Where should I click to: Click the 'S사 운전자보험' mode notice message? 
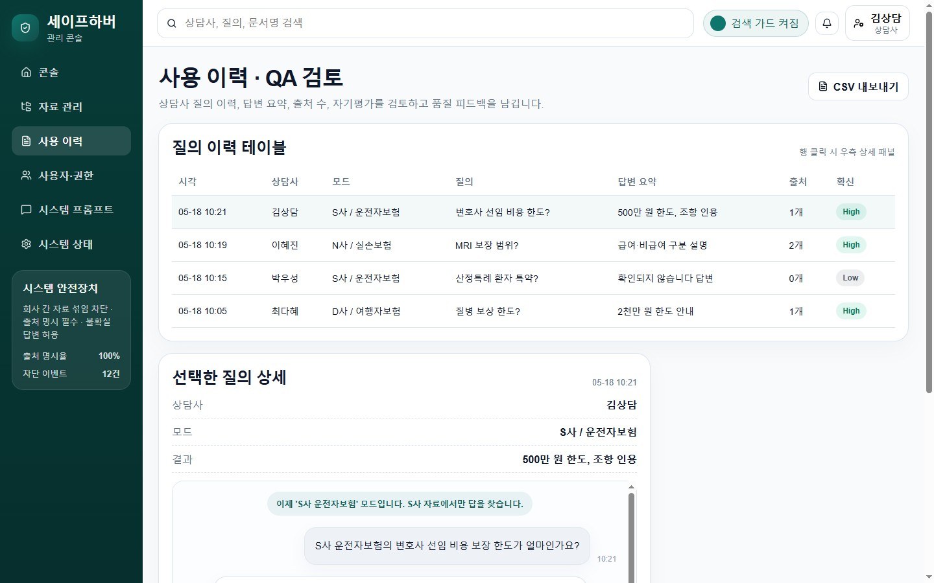click(400, 504)
